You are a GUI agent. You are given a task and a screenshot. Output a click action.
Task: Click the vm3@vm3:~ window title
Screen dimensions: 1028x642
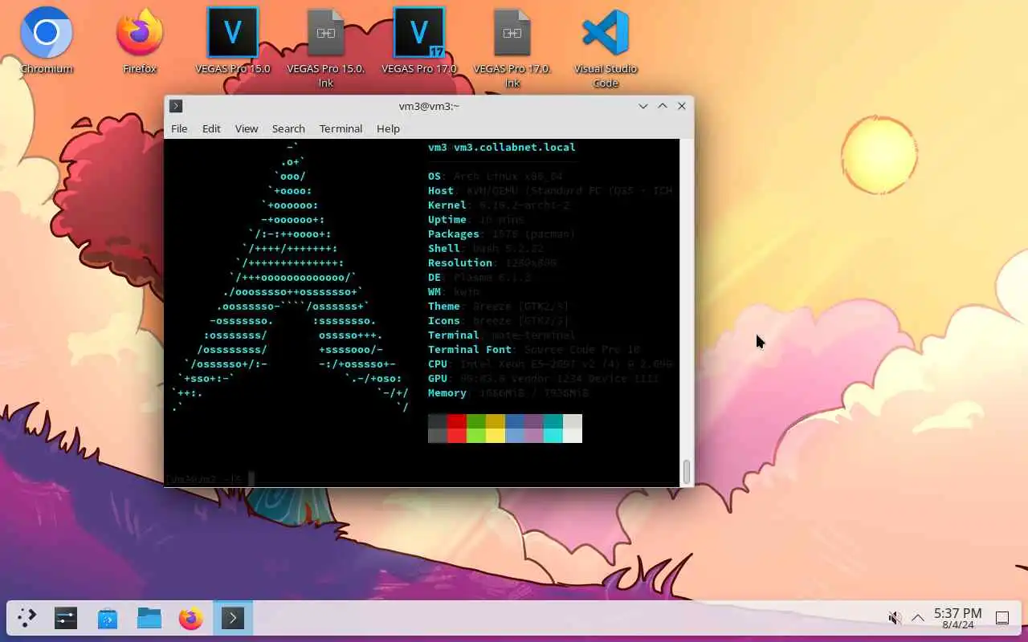[429, 106]
